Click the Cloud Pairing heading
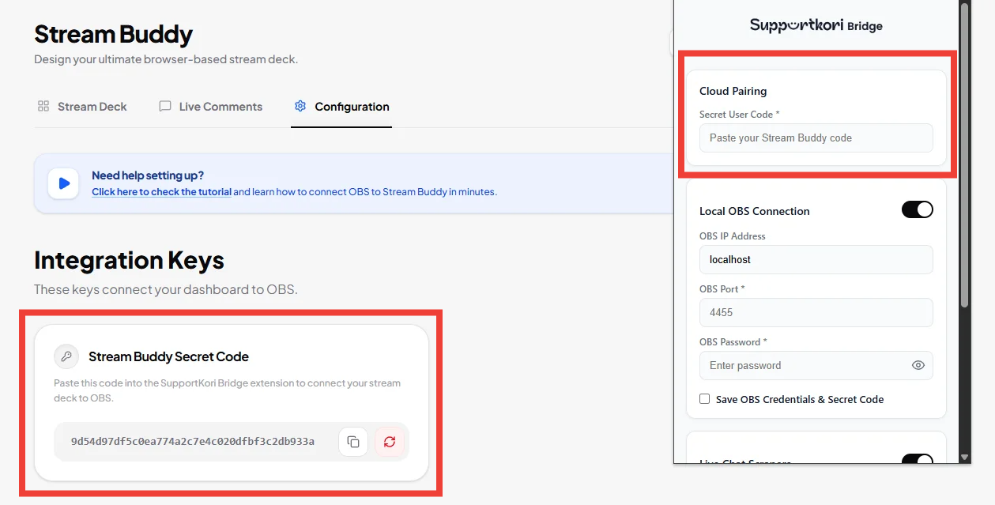Image resolution: width=995 pixels, height=505 pixels. pos(733,91)
